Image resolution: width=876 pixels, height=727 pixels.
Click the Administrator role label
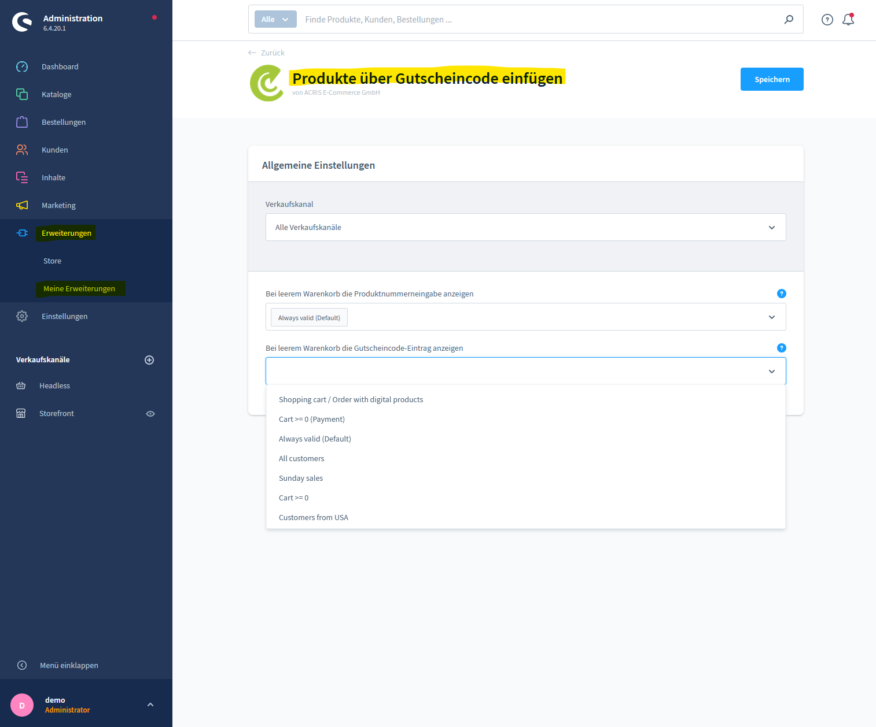[x=68, y=710]
